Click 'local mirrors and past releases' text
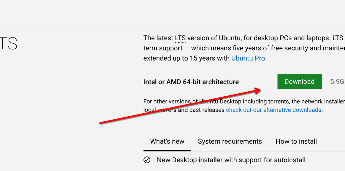Screen dimensions: 345x171 coord(184,110)
